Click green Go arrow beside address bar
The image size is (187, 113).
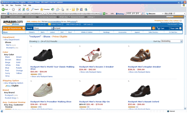pos(104,14)
